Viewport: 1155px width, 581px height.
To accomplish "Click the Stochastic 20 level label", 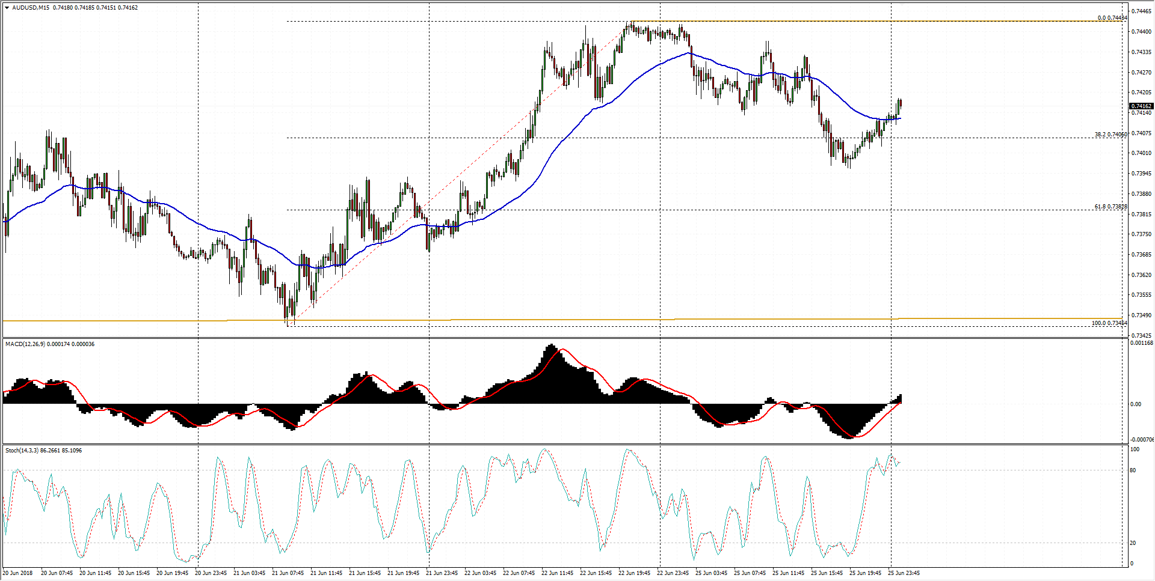I will coord(1133,543).
